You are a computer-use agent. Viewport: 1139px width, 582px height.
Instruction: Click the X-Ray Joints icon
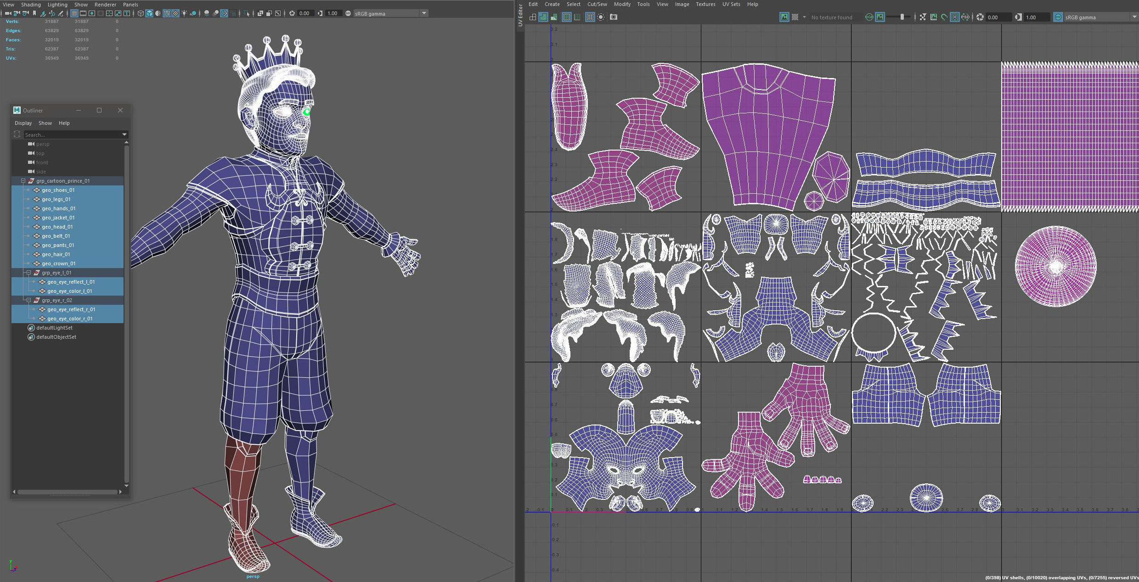278,13
